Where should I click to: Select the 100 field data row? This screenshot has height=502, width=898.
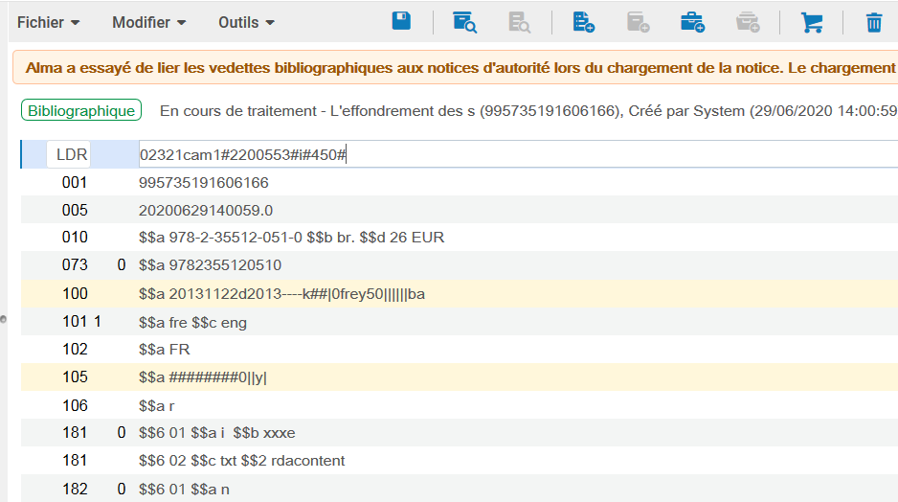click(281, 294)
